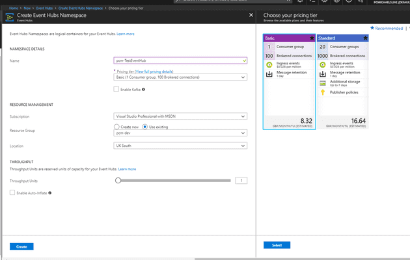Viewport: 410px width, 260px height.
Task: Enable the Kafka checkbox
Action: point(116,89)
